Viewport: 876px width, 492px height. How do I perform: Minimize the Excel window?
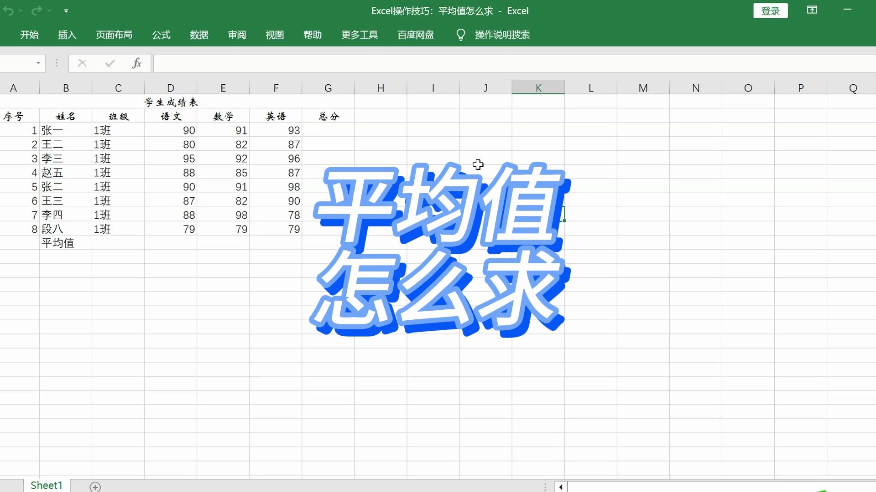(848, 10)
